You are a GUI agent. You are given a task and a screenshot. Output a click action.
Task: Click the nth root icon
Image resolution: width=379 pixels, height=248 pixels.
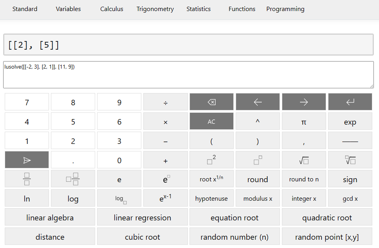coord(350,160)
